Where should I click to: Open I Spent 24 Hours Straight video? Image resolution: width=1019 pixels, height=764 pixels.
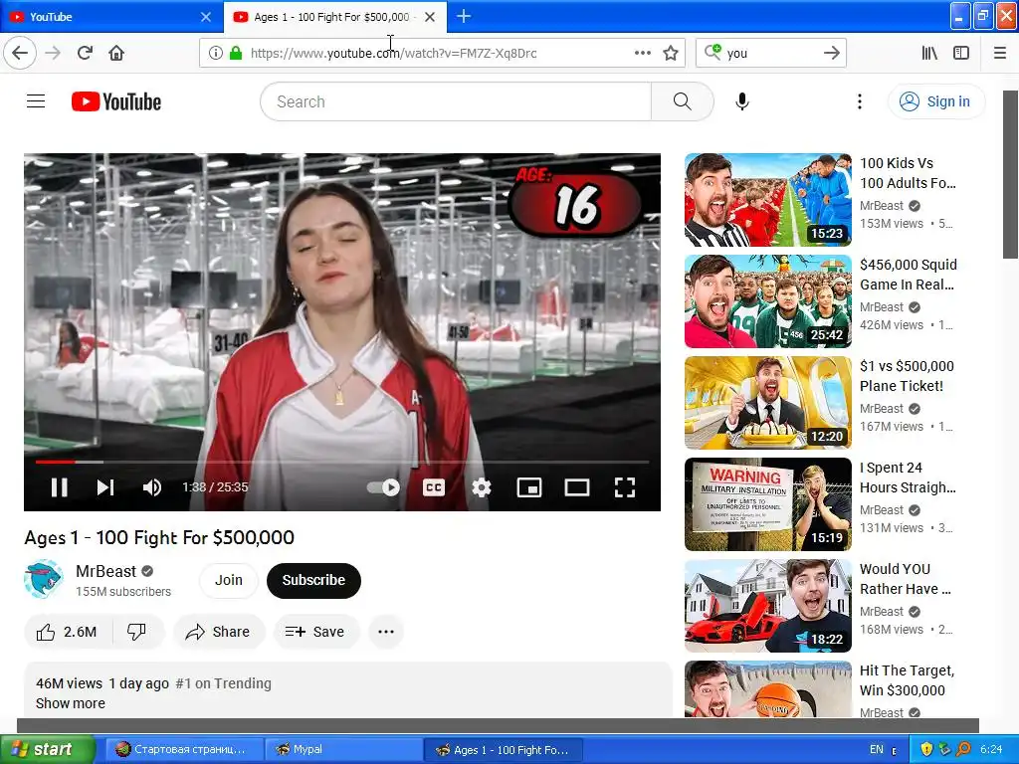tap(908, 477)
